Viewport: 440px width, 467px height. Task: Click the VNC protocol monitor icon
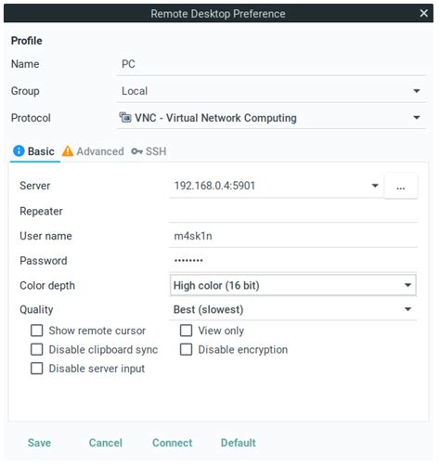[x=125, y=118]
